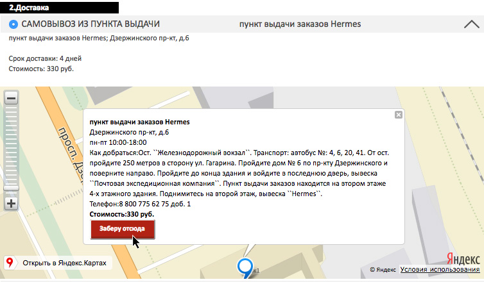Click the red Yandex Maps pin icon
Image resolution: width=484 pixels, height=282 pixels.
(x=10, y=263)
